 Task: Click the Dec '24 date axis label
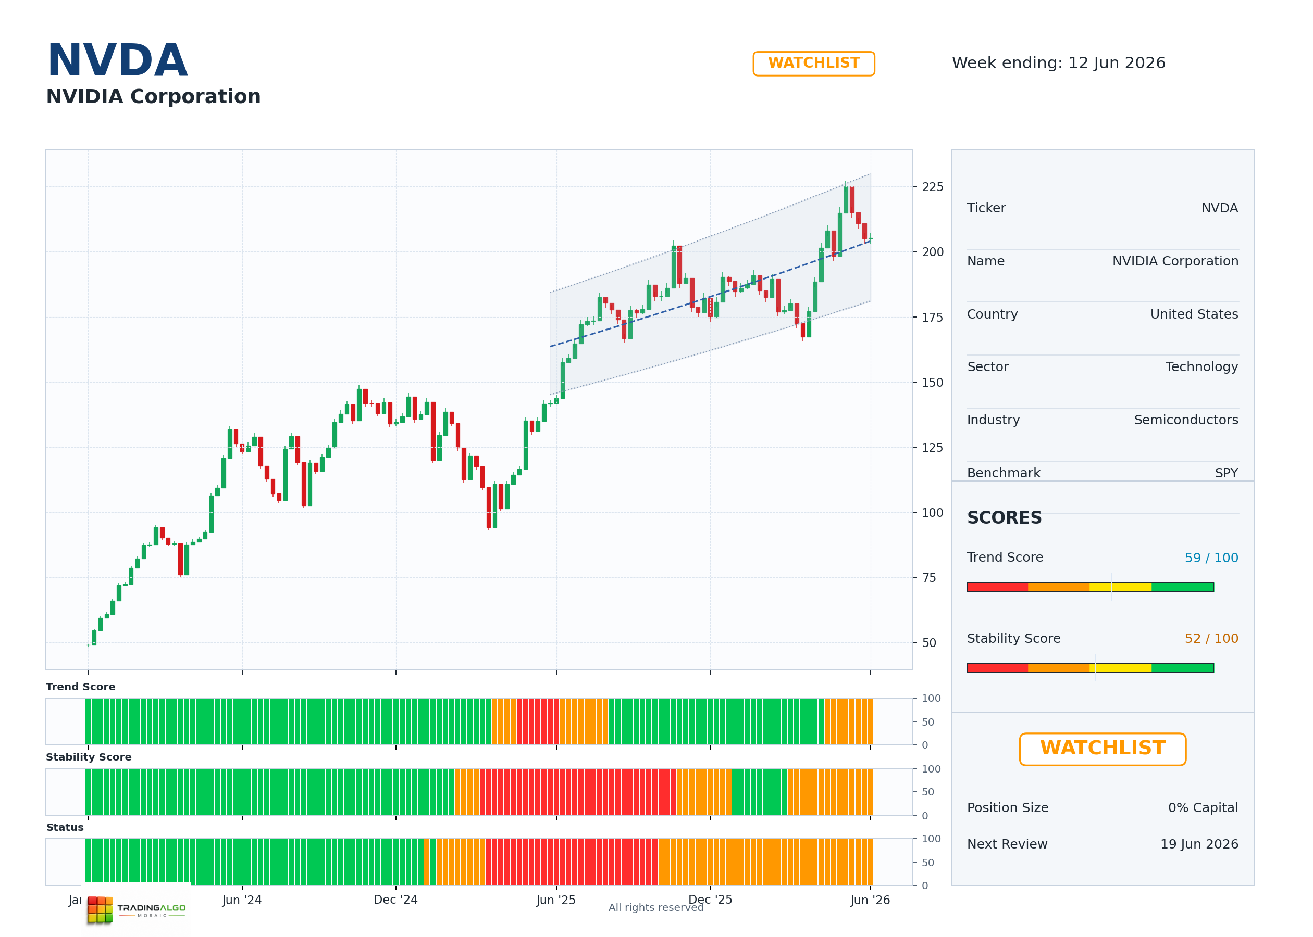[x=395, y=900]
